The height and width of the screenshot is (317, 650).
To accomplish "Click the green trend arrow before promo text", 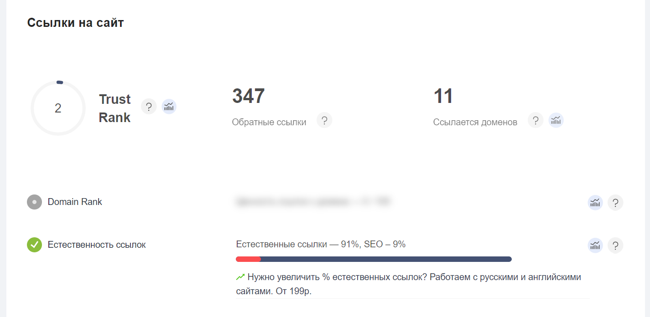I will pos(240,277).
